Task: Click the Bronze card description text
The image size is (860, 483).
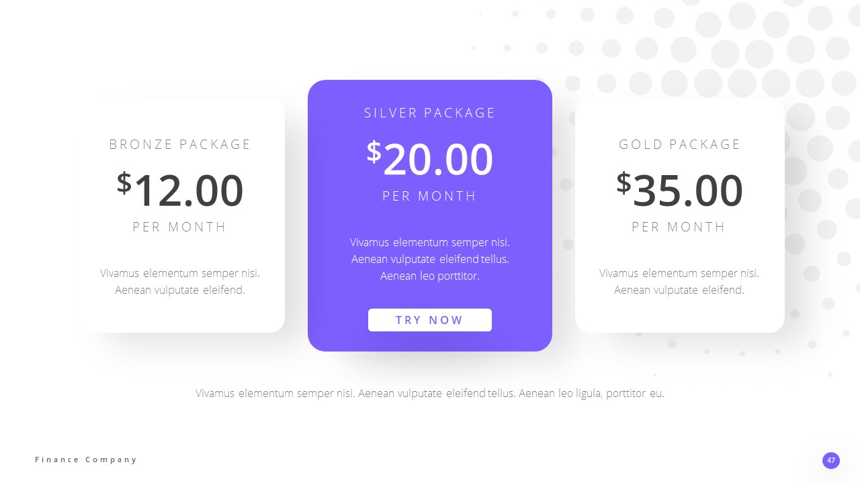Action: tap(180, 282)
